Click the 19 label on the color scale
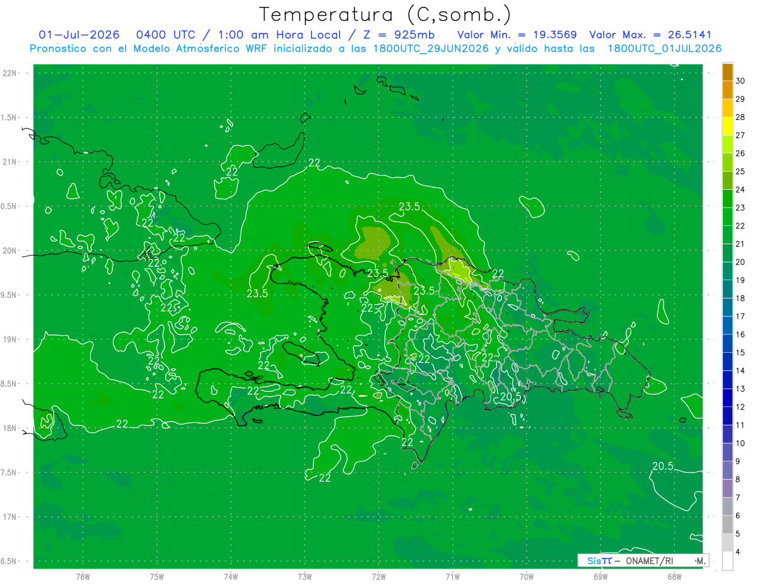Screen dimensions: 757x585 click(740, 280)
